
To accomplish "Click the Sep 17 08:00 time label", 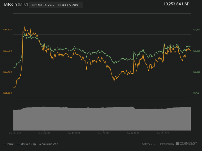I will click(x=133, y=133).
